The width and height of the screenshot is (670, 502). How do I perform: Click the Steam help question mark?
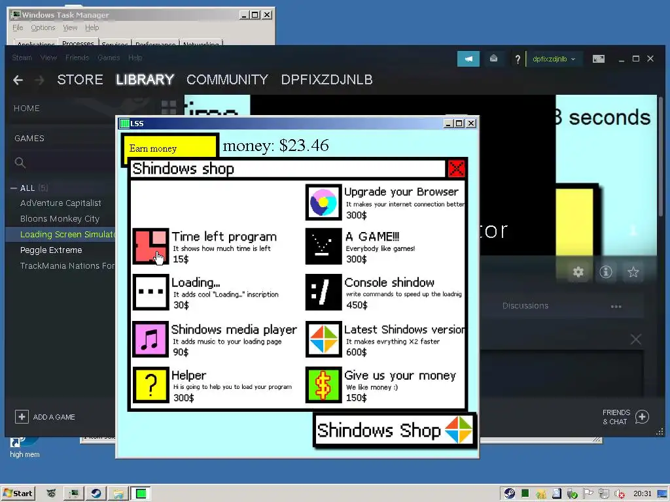(x=518, y=59)
